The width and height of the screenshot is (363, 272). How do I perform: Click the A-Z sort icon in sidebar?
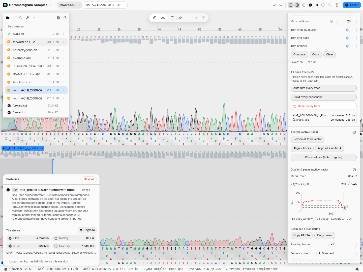[65, 18]
